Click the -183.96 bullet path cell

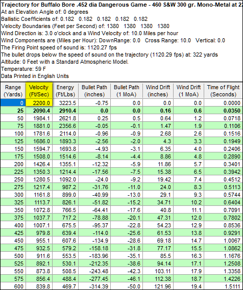tap(94, 256)
